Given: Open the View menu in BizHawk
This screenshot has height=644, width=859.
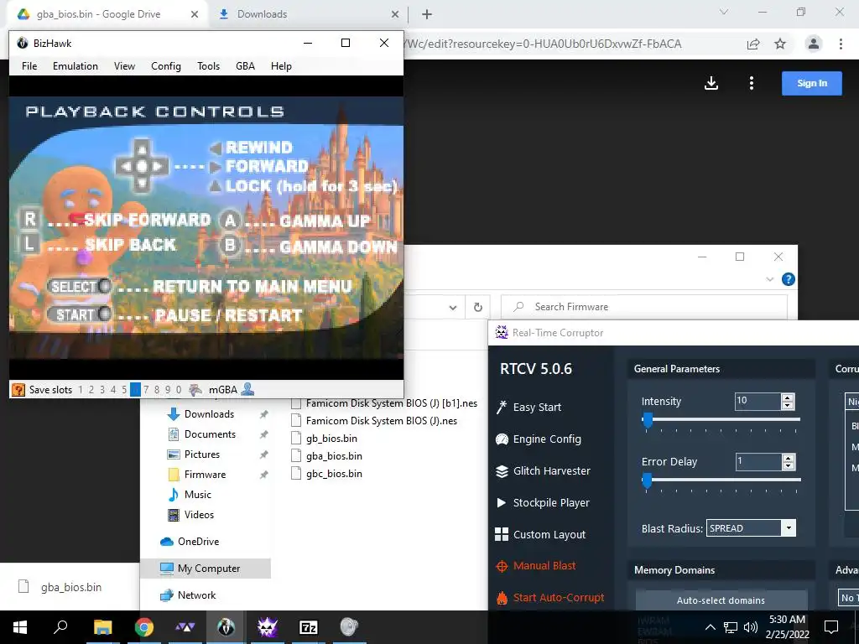Looking at the screenshot, I should pos(124,66).
